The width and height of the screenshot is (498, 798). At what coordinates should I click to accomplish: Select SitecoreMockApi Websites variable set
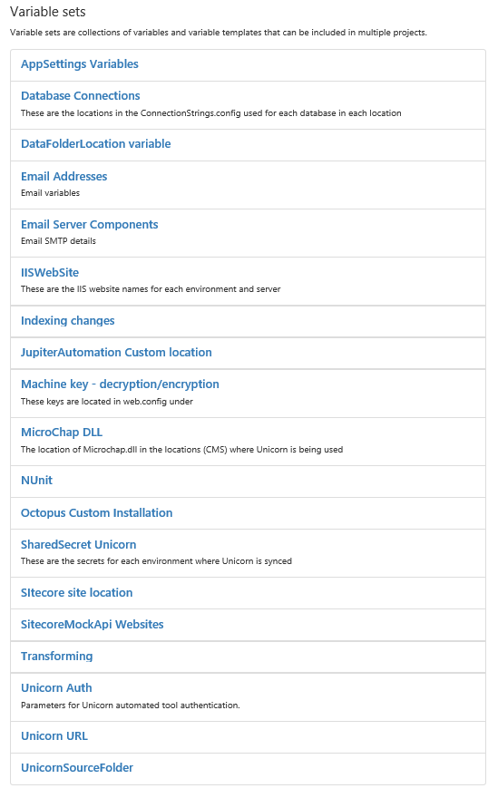[93, 625]
